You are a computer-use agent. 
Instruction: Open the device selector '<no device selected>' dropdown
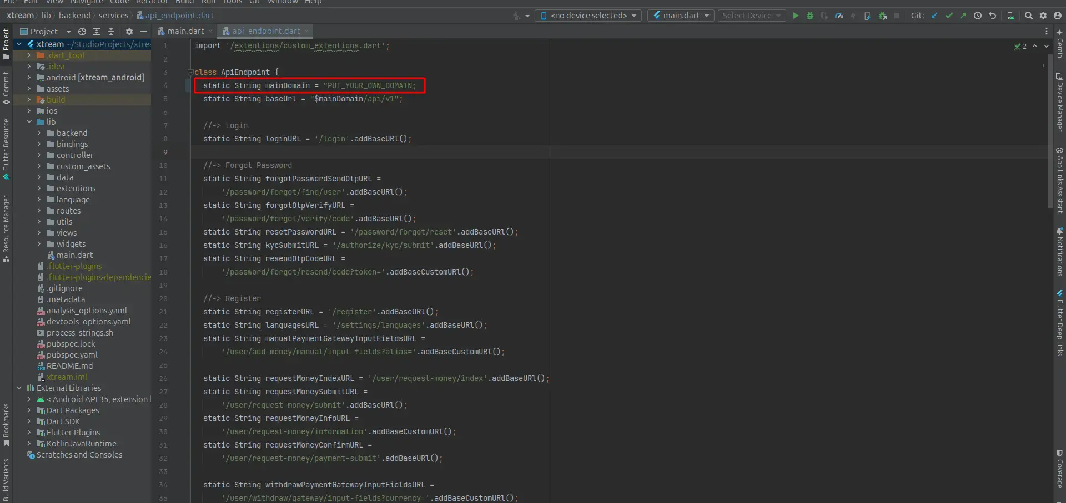(588, 16)
